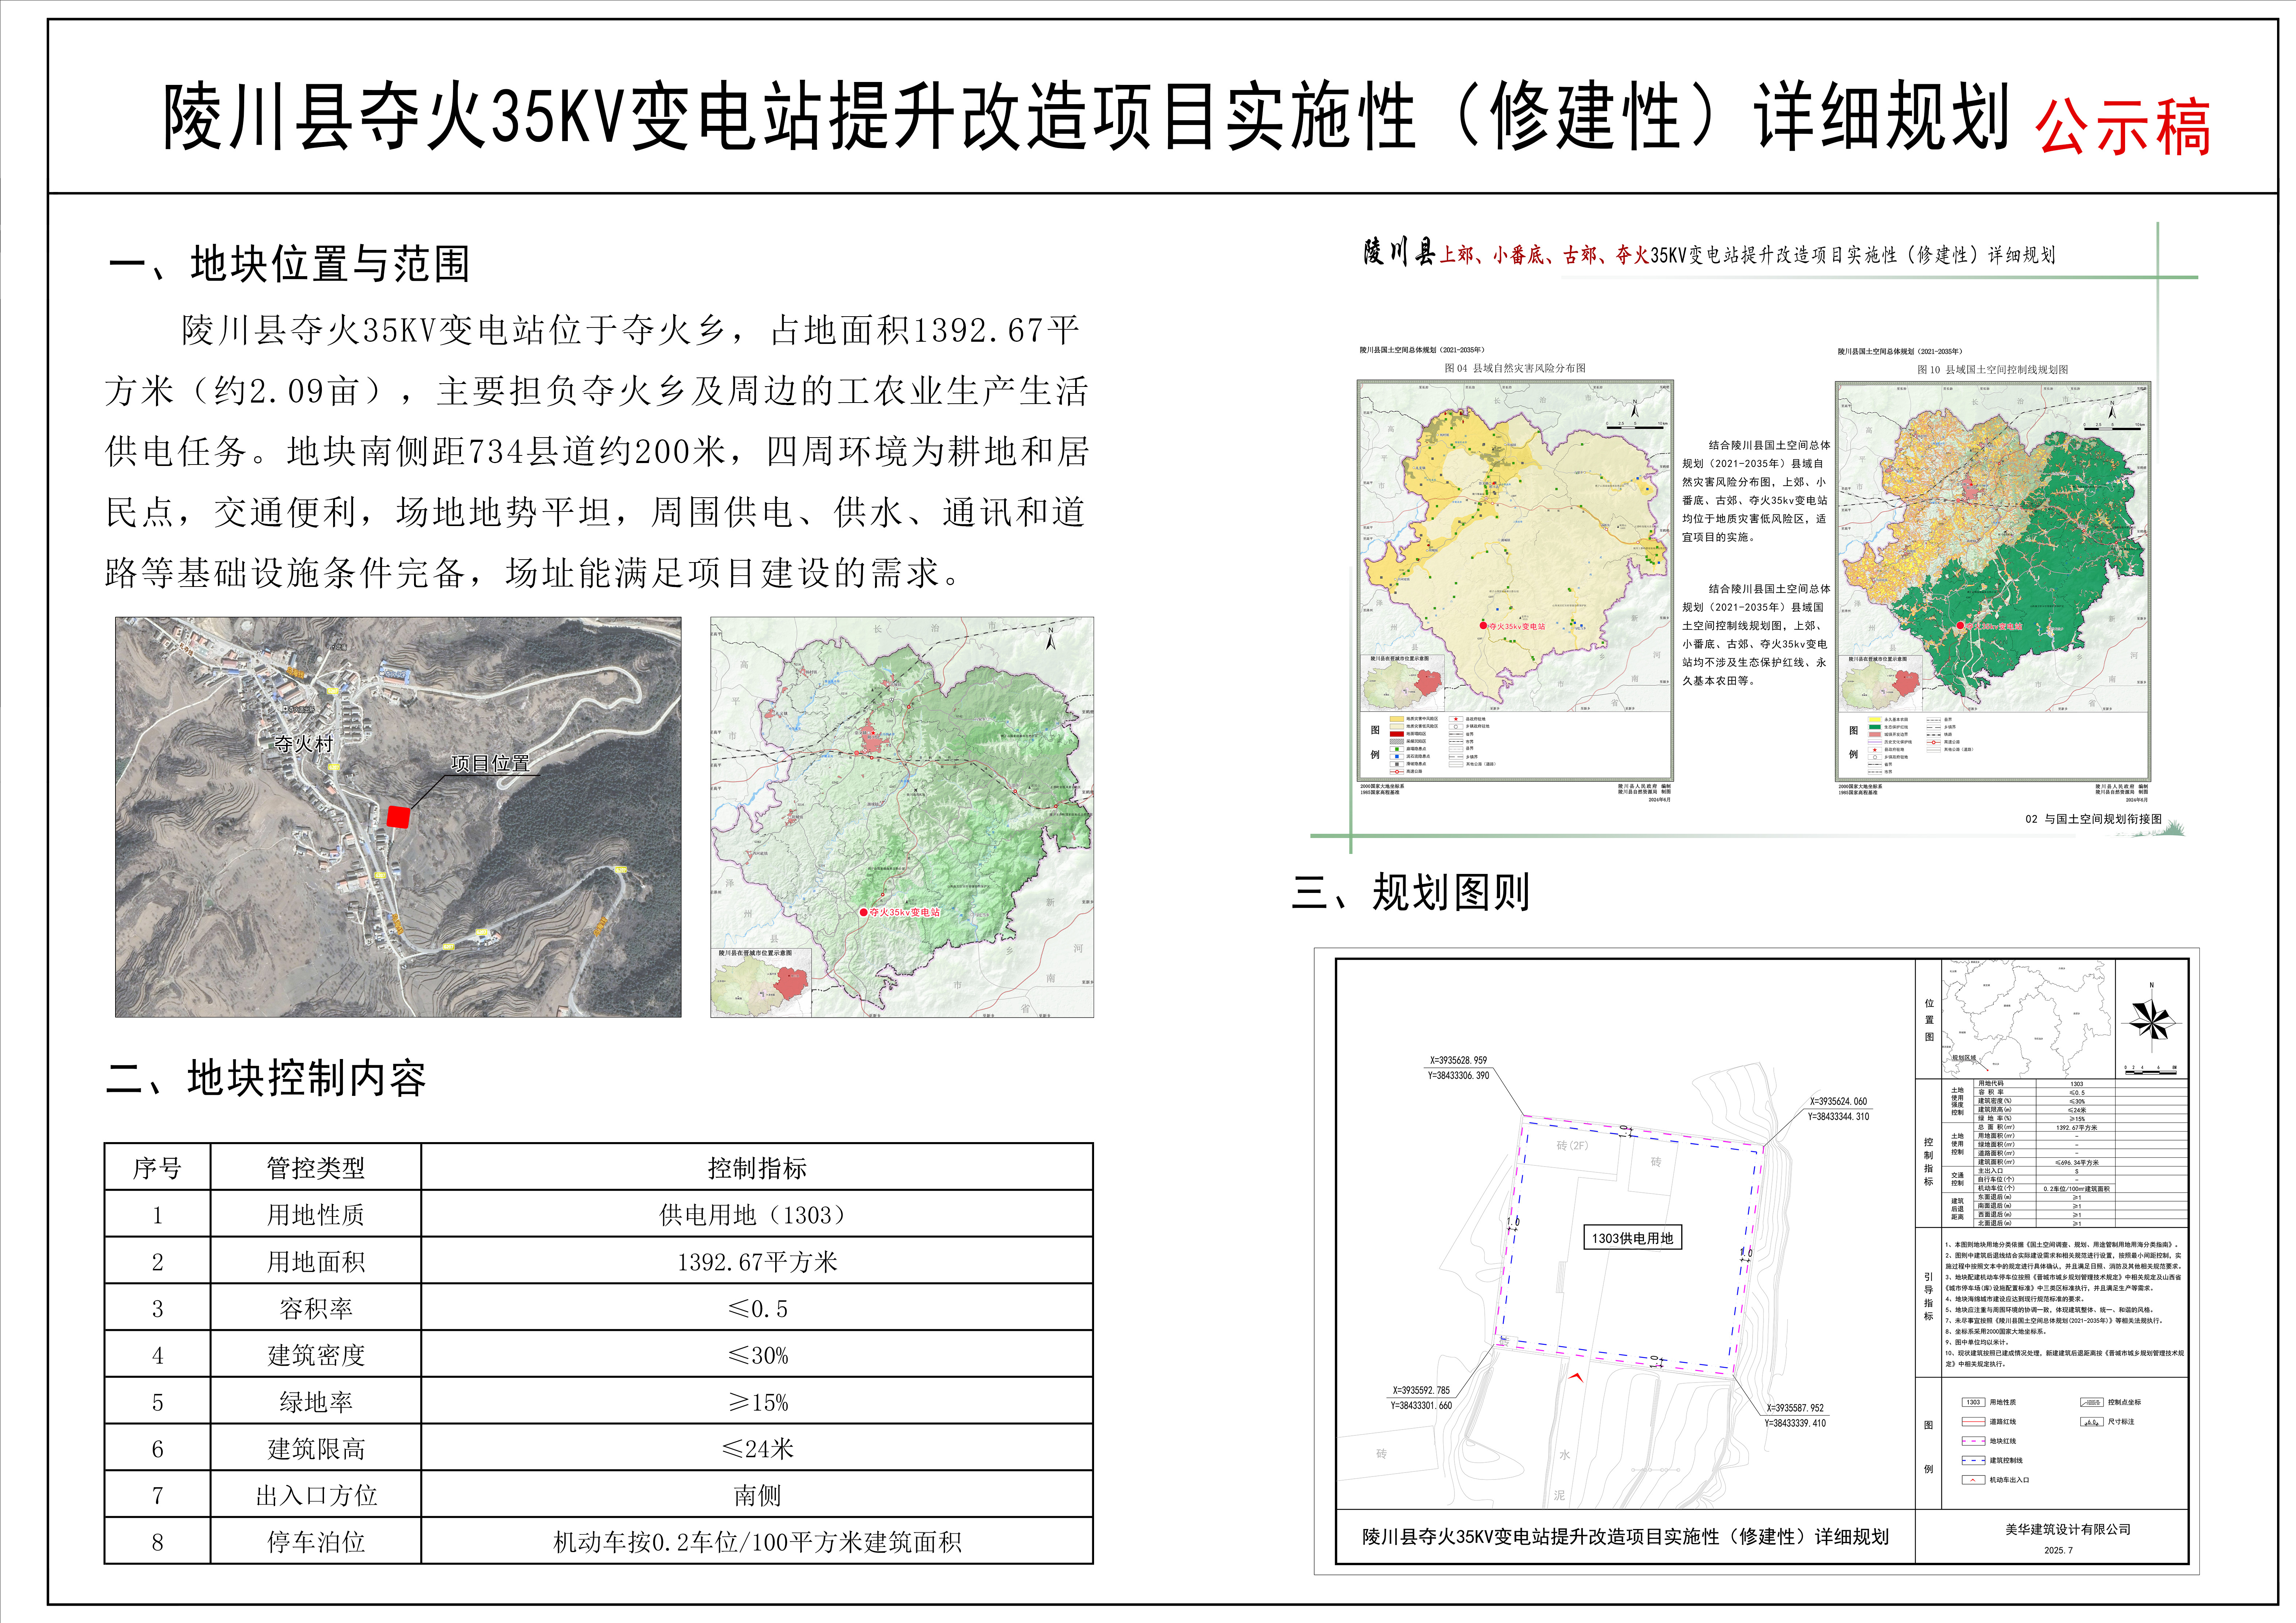Click the 控制点坐标 legend symbol
The image size is (2296, 1623).
2092,1402
